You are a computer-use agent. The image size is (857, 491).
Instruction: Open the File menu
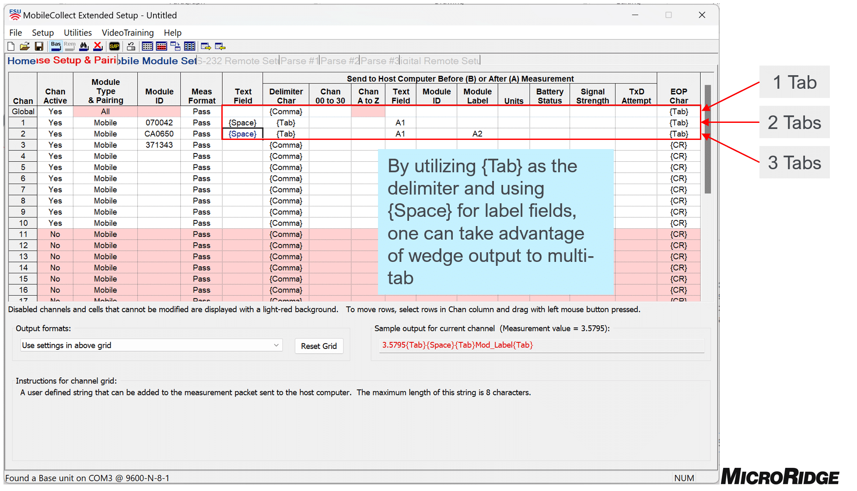(16, 33)
